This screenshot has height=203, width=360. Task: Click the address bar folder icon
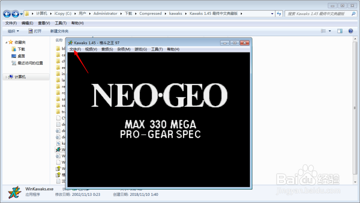click(27, 14)
